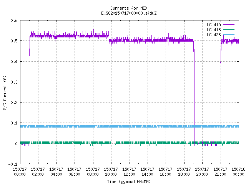Screen dimensions: 246x185
Task: Click the x-axis tick 150717 06:00
Action: (74, 172)
